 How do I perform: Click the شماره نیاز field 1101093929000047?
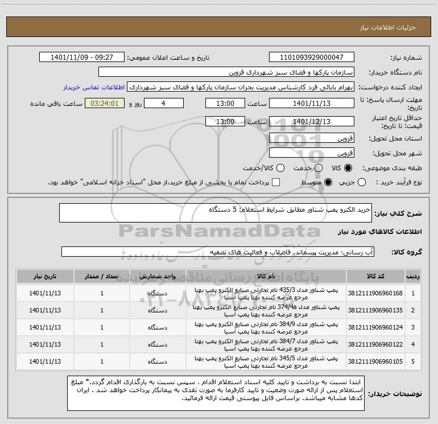tap(312, 57)
